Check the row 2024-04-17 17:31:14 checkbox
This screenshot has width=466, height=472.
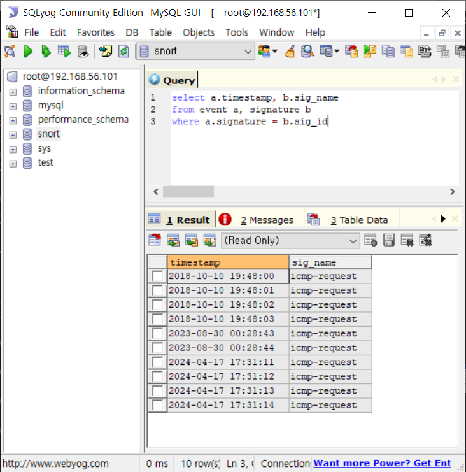158,405
